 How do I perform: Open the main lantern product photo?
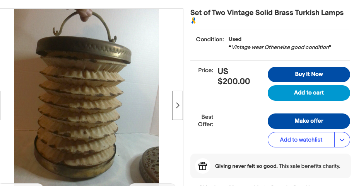tap(86, 100)
